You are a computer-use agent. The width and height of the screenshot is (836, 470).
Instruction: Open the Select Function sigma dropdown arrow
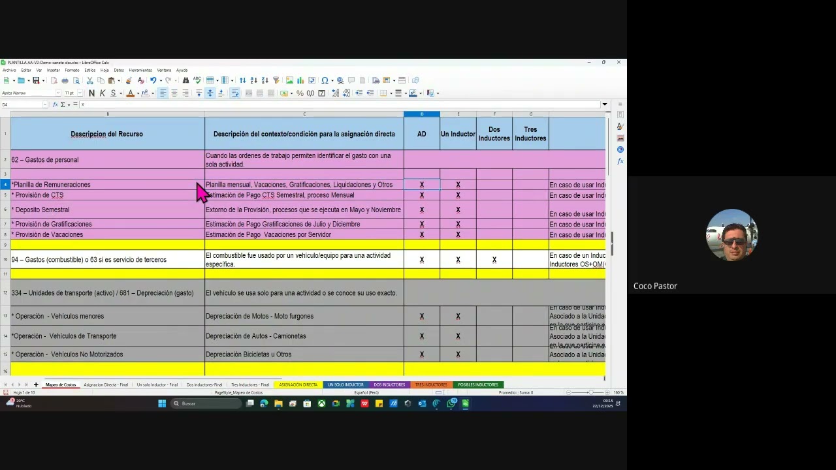point(69,104)
